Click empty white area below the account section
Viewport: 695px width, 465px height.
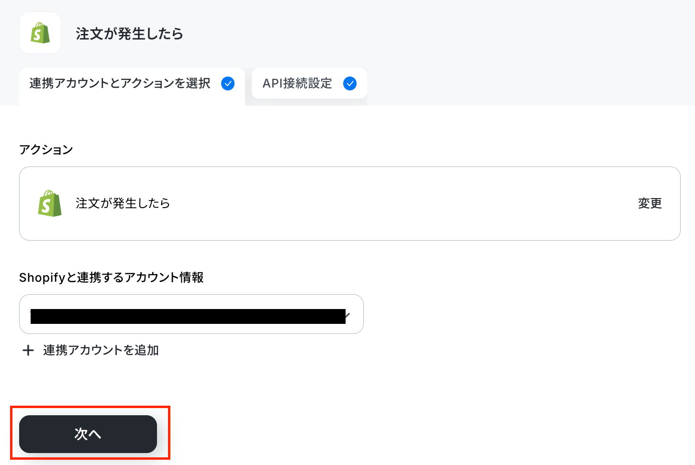431,383
